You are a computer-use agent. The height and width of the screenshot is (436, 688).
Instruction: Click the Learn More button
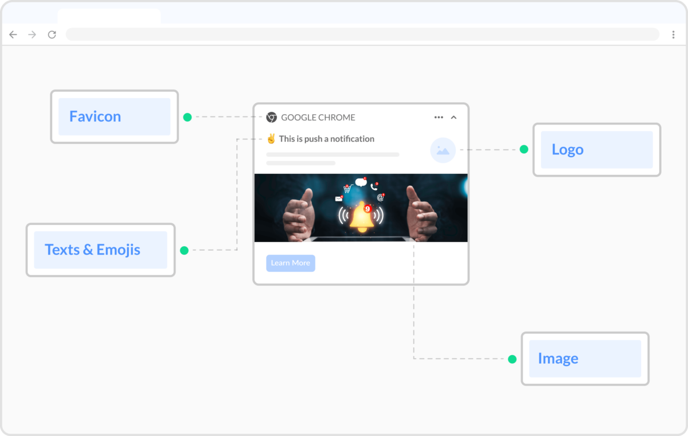pyautogui.click(x=291, y=263)
